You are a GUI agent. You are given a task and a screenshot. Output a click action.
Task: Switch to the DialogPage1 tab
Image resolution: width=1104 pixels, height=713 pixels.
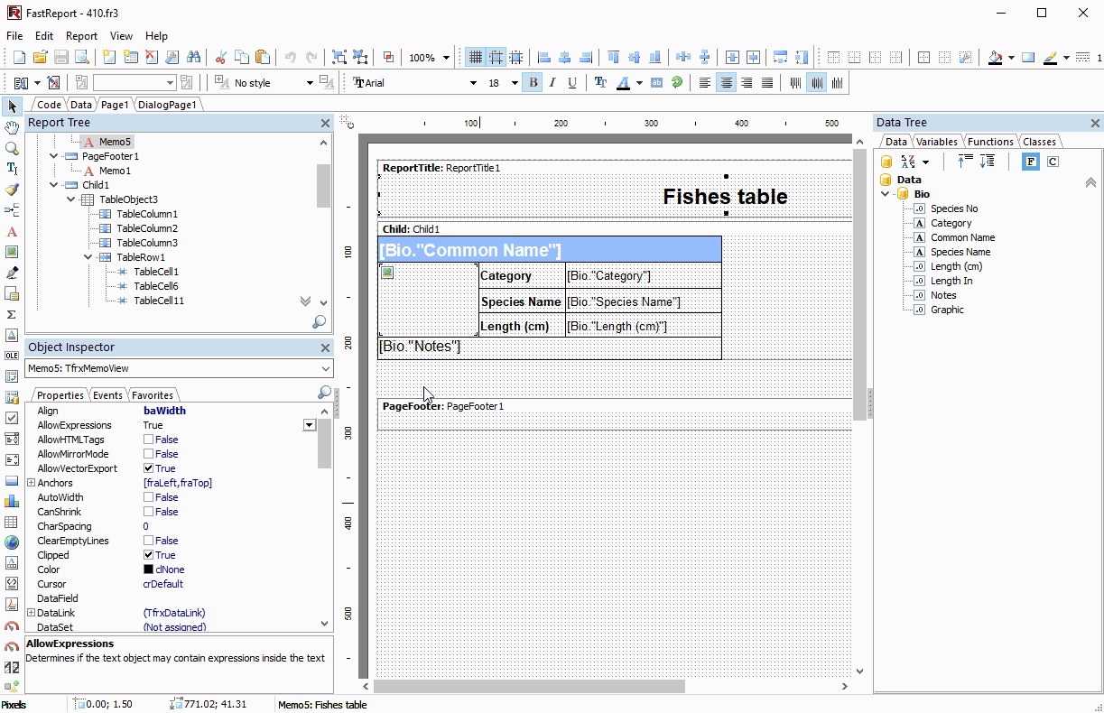167,105
